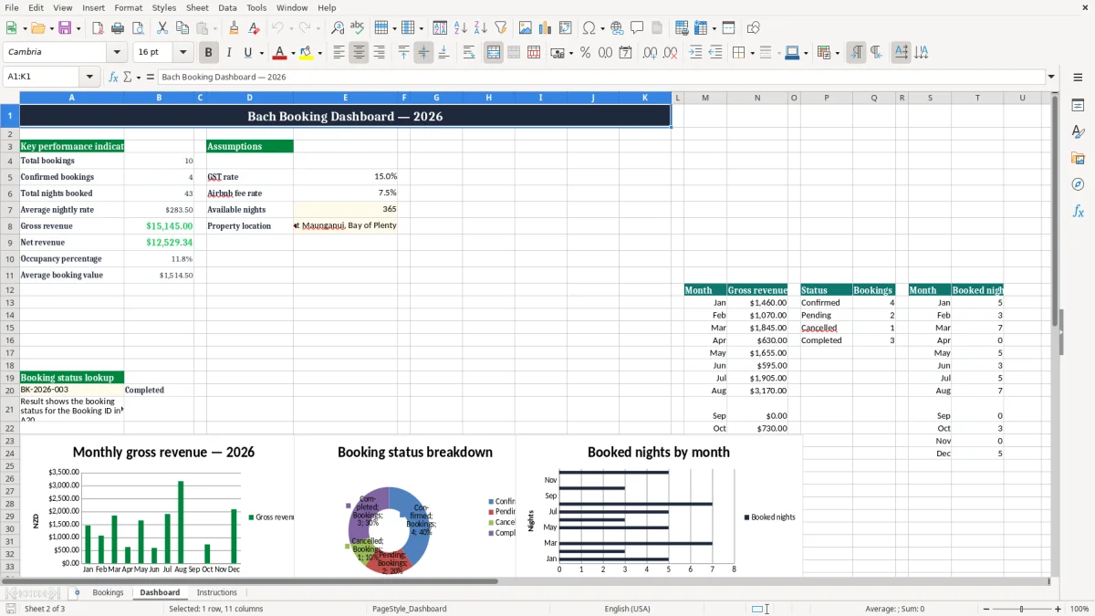Toggle Italic formatting
The image size is (1095, 616).
point(229,53)
